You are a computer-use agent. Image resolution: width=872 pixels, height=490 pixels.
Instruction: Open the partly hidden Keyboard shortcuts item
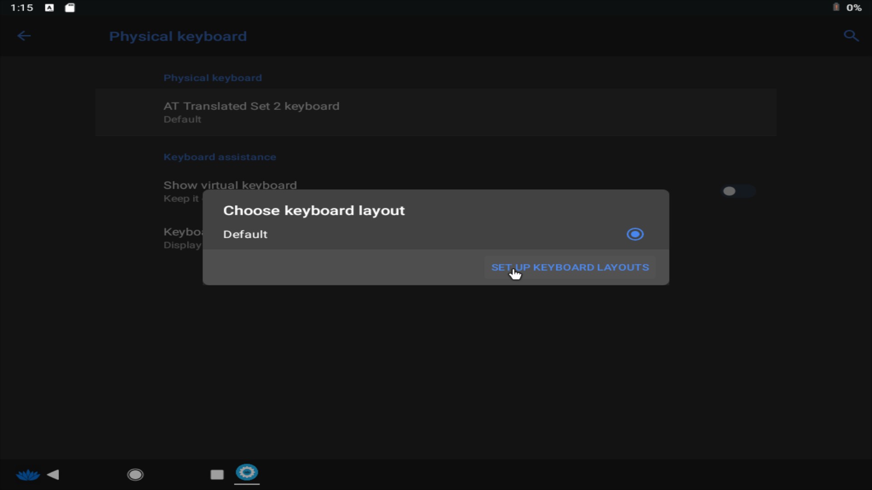(x=183, y=238)
